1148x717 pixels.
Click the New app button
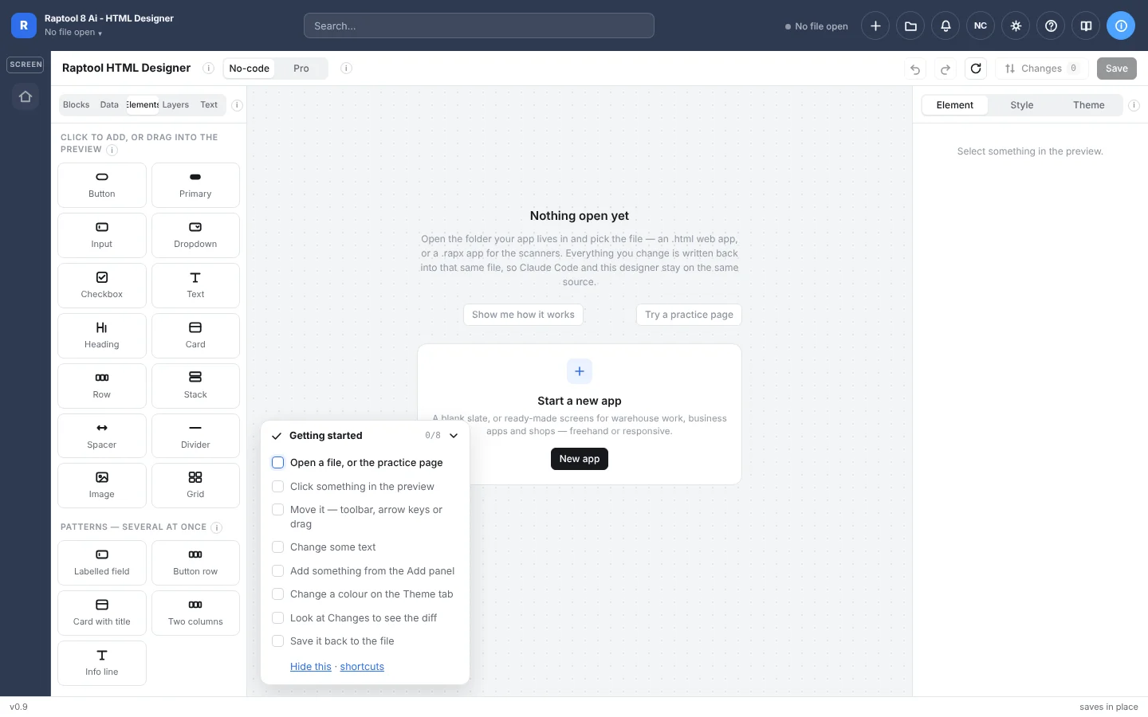(580, 459)
